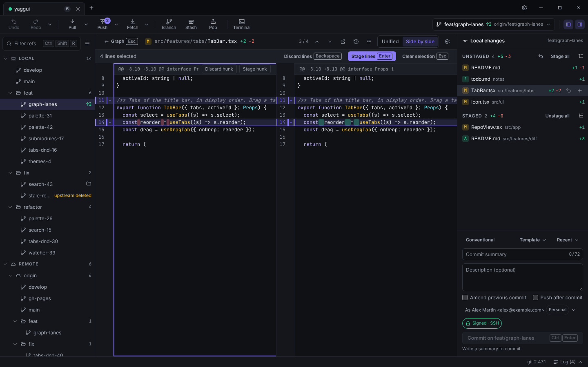Enable Amend previous commit checkbox

[x=465, y=298]
